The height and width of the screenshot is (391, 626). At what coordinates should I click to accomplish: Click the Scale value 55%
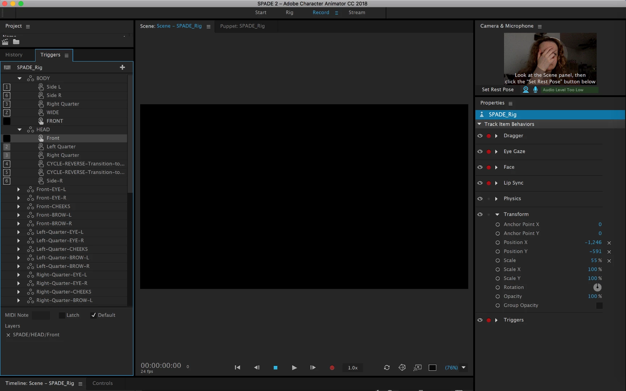pyautogui.click(x=596, y=261)
